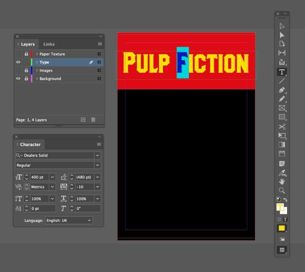Select the Line tool
Screen dimensions: 305x272
click(x=282, y=80)
